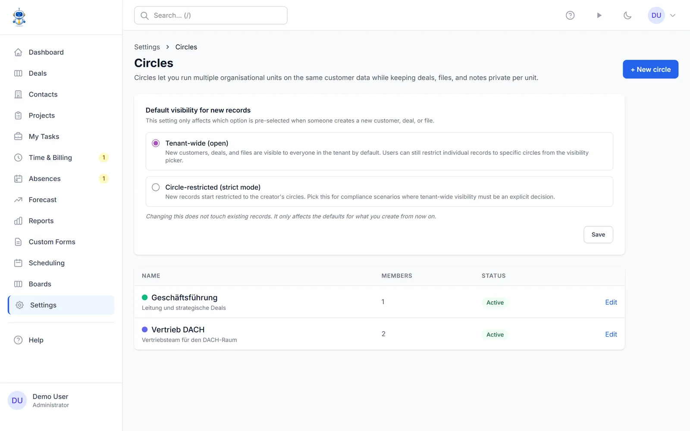Click the Custom Forms document icon
Image resolution: width=690 pixels, height=431 pixels.
click(x=18, y=242)
